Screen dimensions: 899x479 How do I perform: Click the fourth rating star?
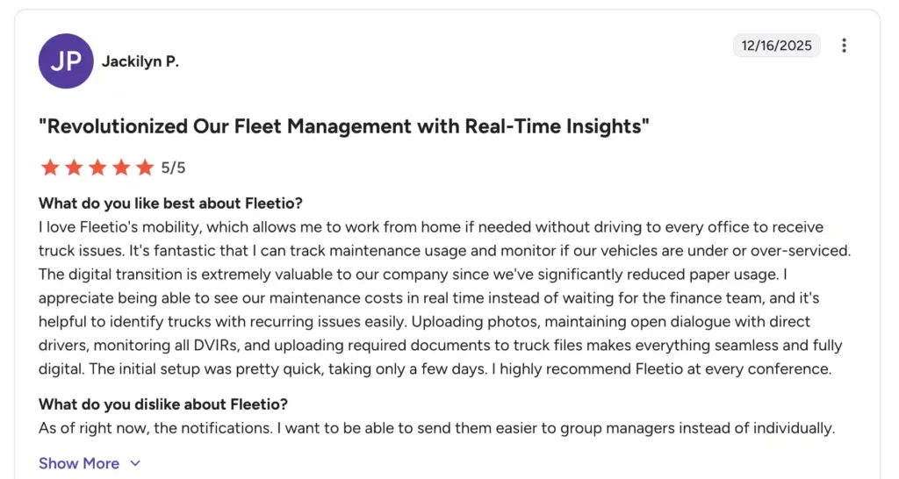tap(121, 168)
